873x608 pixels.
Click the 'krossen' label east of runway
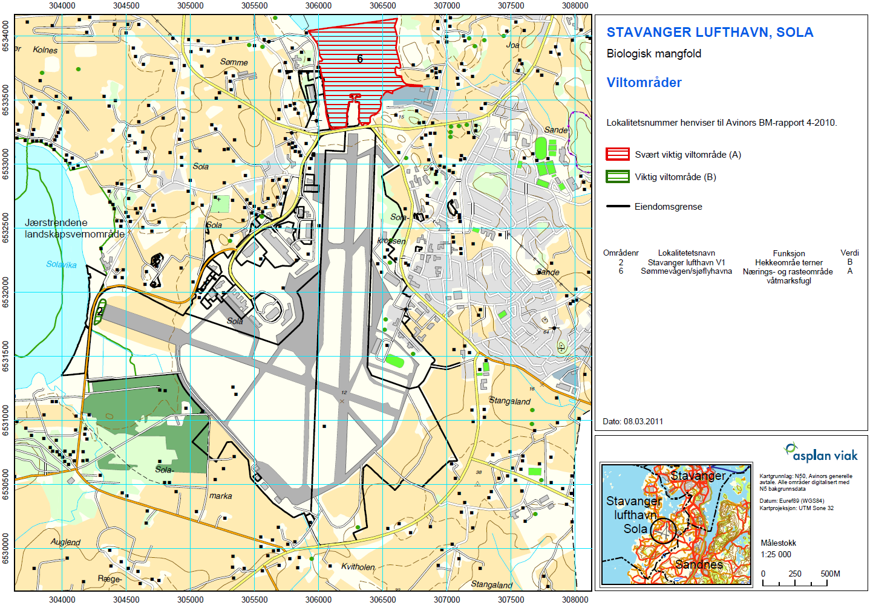click(x=391, y=241)
